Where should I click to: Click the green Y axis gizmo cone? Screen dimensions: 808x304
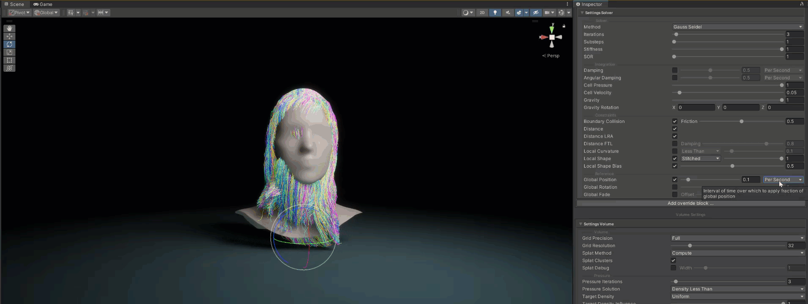(552, 30)
